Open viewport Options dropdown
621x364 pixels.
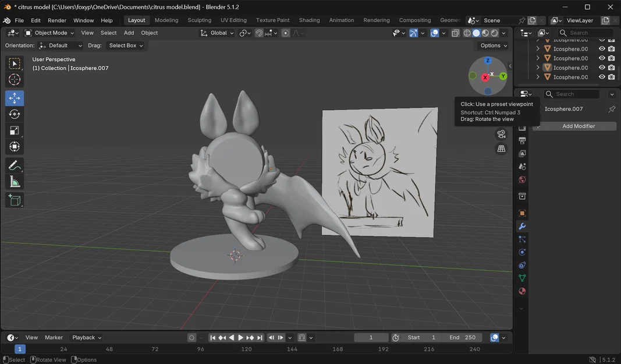click(493, 45)
